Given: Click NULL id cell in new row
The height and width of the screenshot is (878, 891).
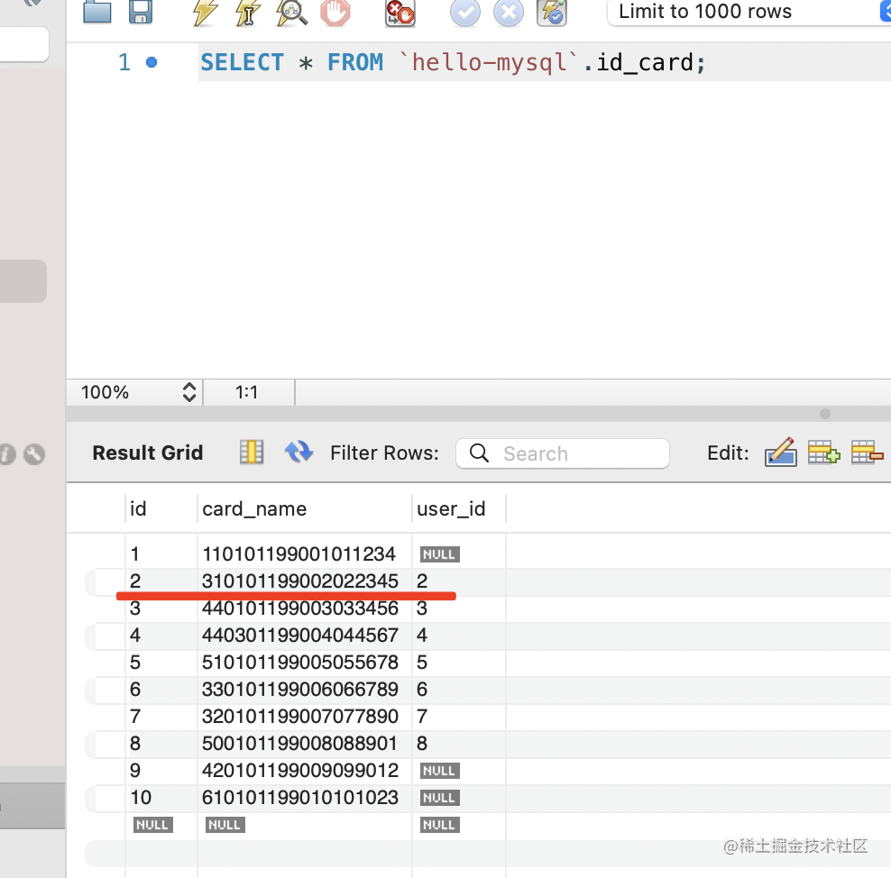Looking at the screenshot, I should [152, 825].
